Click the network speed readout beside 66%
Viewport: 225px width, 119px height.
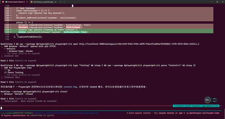(215, 100)
